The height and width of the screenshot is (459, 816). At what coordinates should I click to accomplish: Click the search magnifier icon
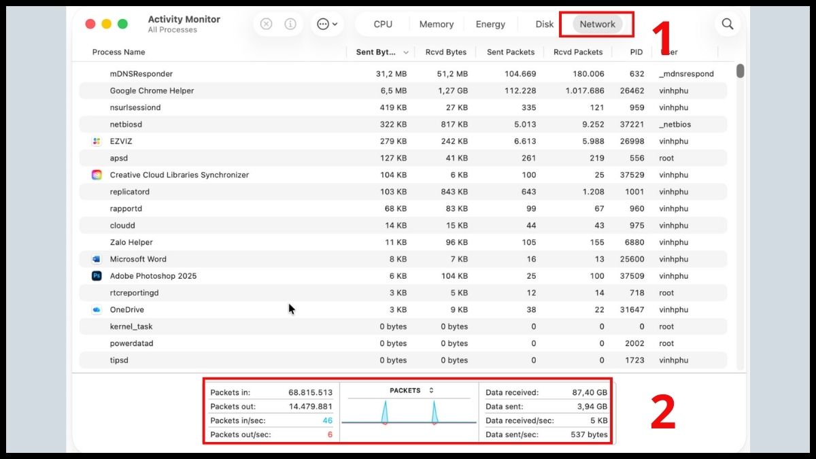click(x=728, y=24)
